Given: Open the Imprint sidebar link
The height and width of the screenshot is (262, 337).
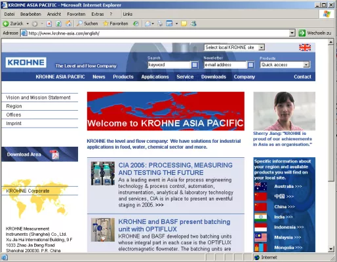Looking at the screenshot, I should (x=14, y=124).
